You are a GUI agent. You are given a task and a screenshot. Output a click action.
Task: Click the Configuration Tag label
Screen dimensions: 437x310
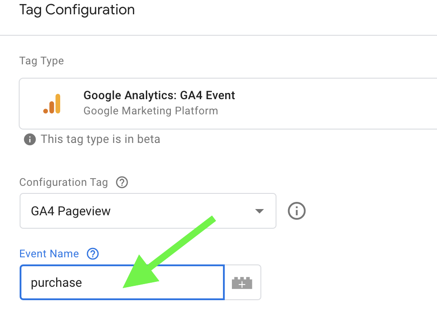point(64,182)
